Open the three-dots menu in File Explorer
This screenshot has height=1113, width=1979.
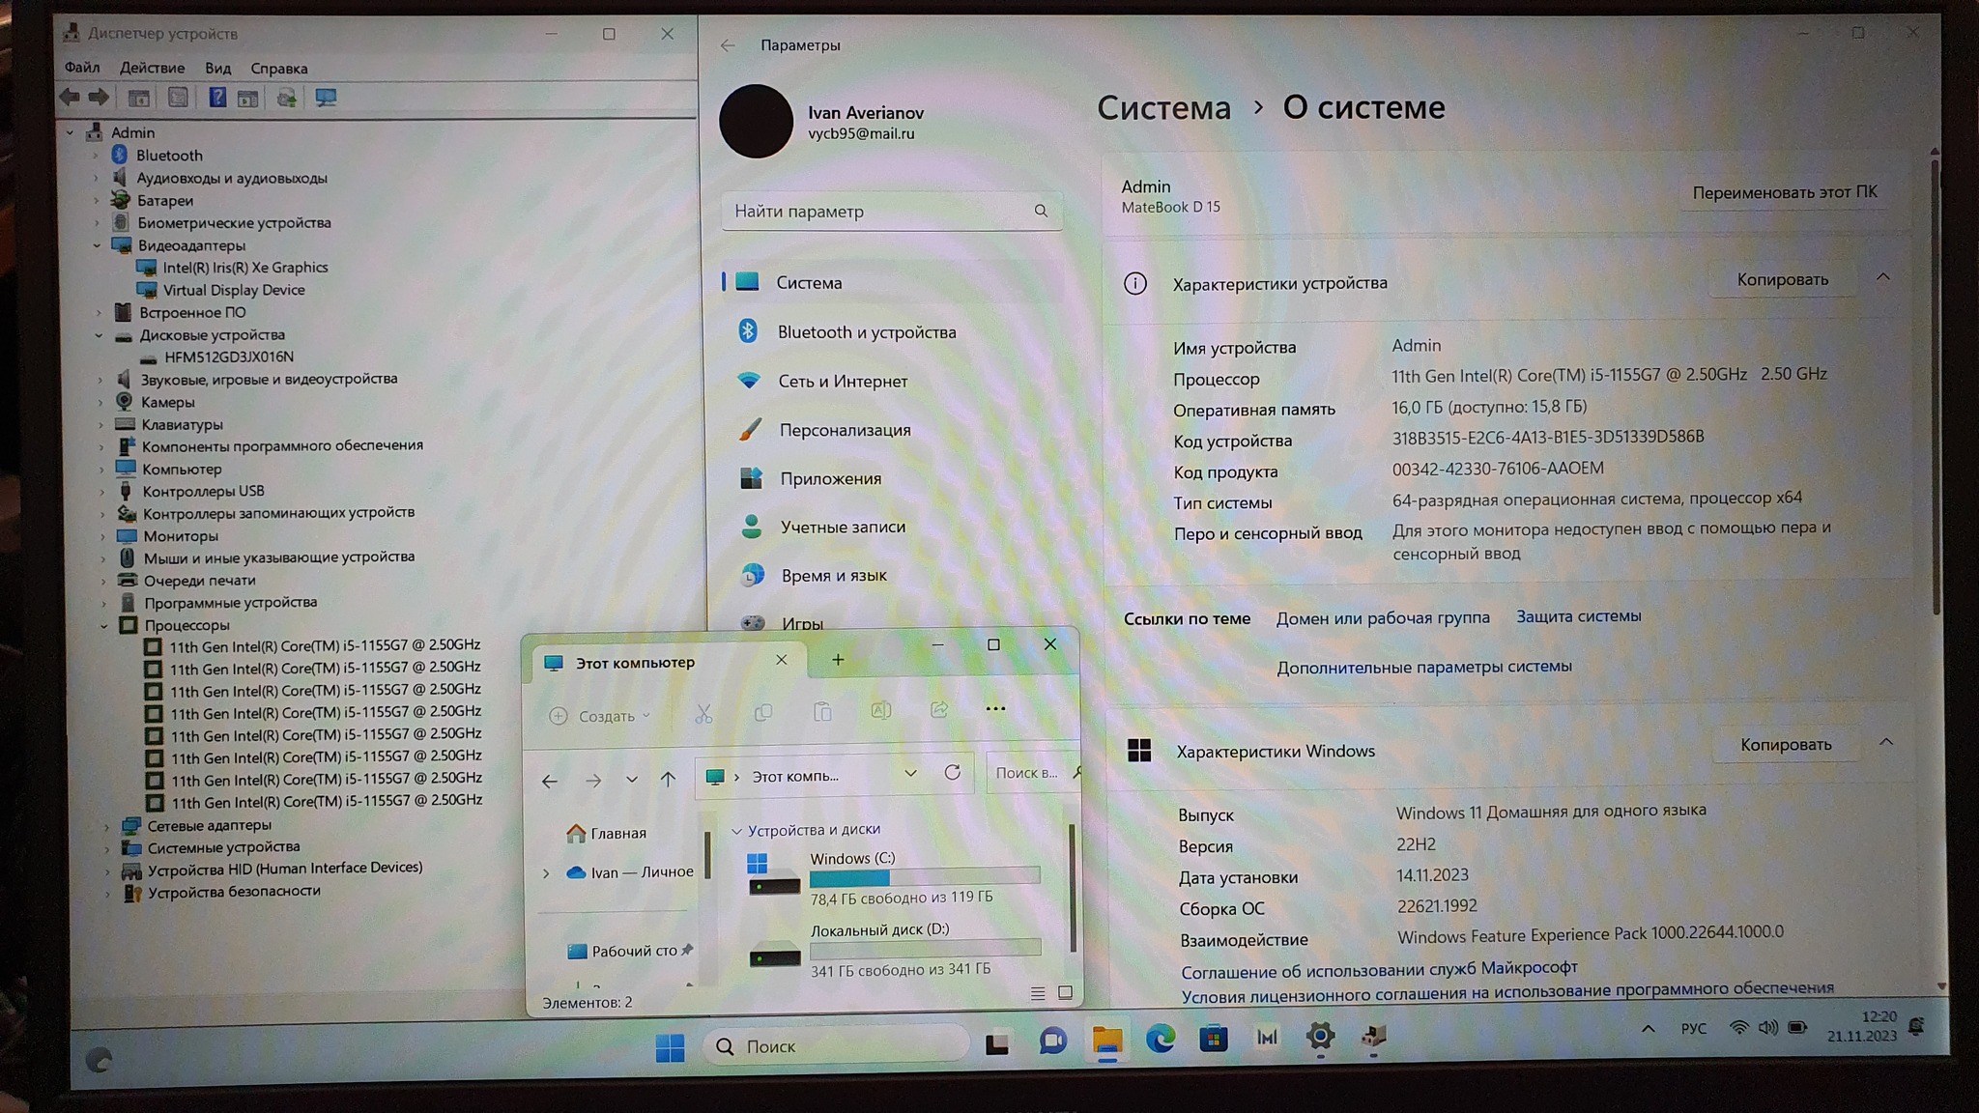995,709
